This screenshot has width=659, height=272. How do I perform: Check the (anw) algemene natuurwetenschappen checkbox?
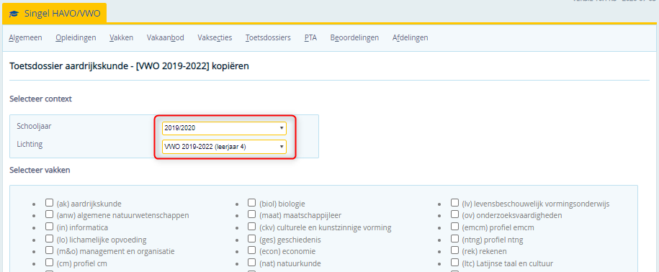(x=49, y=215)
